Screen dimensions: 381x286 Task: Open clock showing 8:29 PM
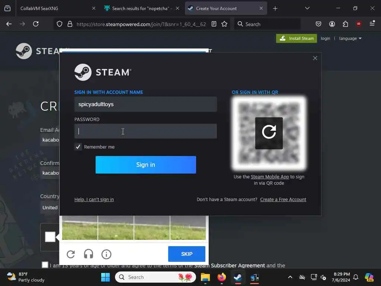[x=341, y=277]
